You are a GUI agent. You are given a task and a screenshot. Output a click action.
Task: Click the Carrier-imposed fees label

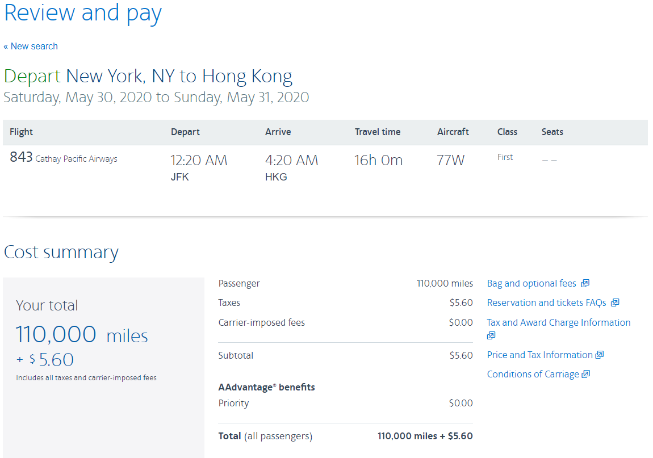(262, 323)
